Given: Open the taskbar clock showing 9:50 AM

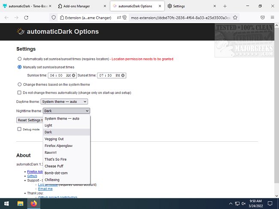Looking at the screenshot, I should point(255,203).
